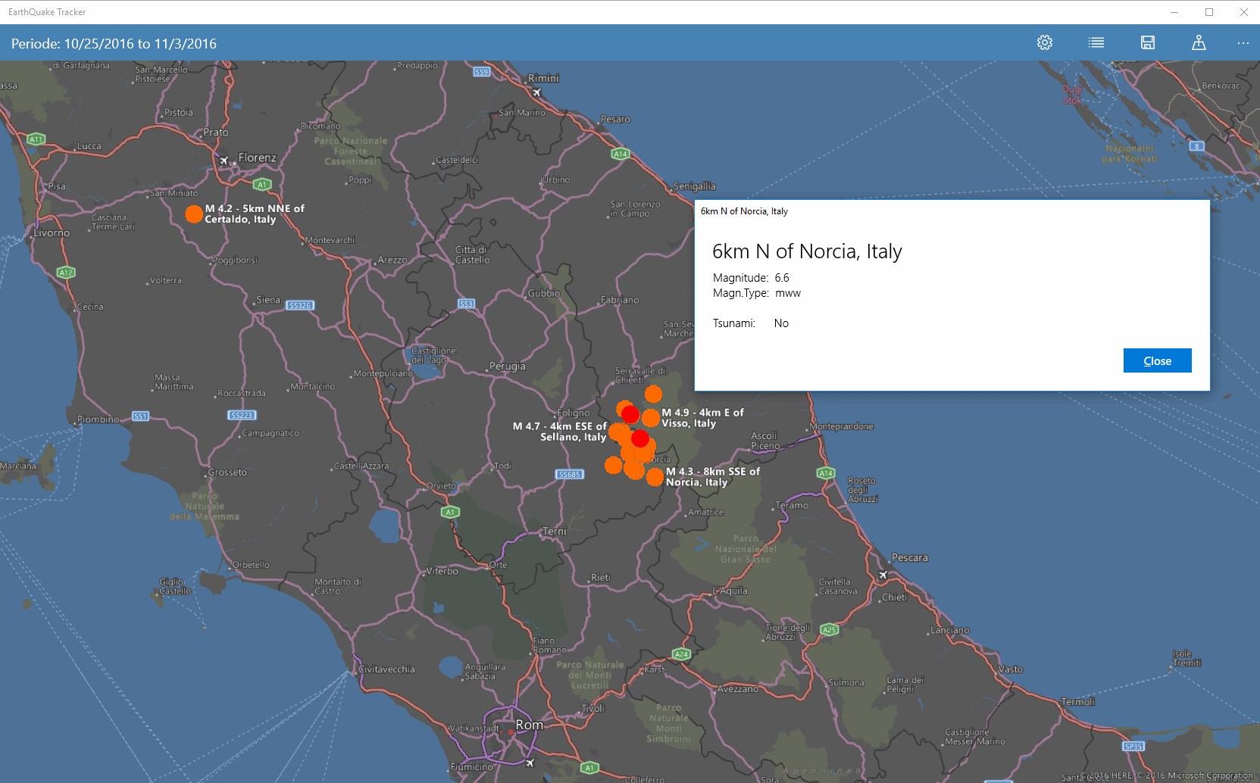Viewport: 1260px width, 783px height.
Task: Show the earthquake list view
Action: (1096, 42)
